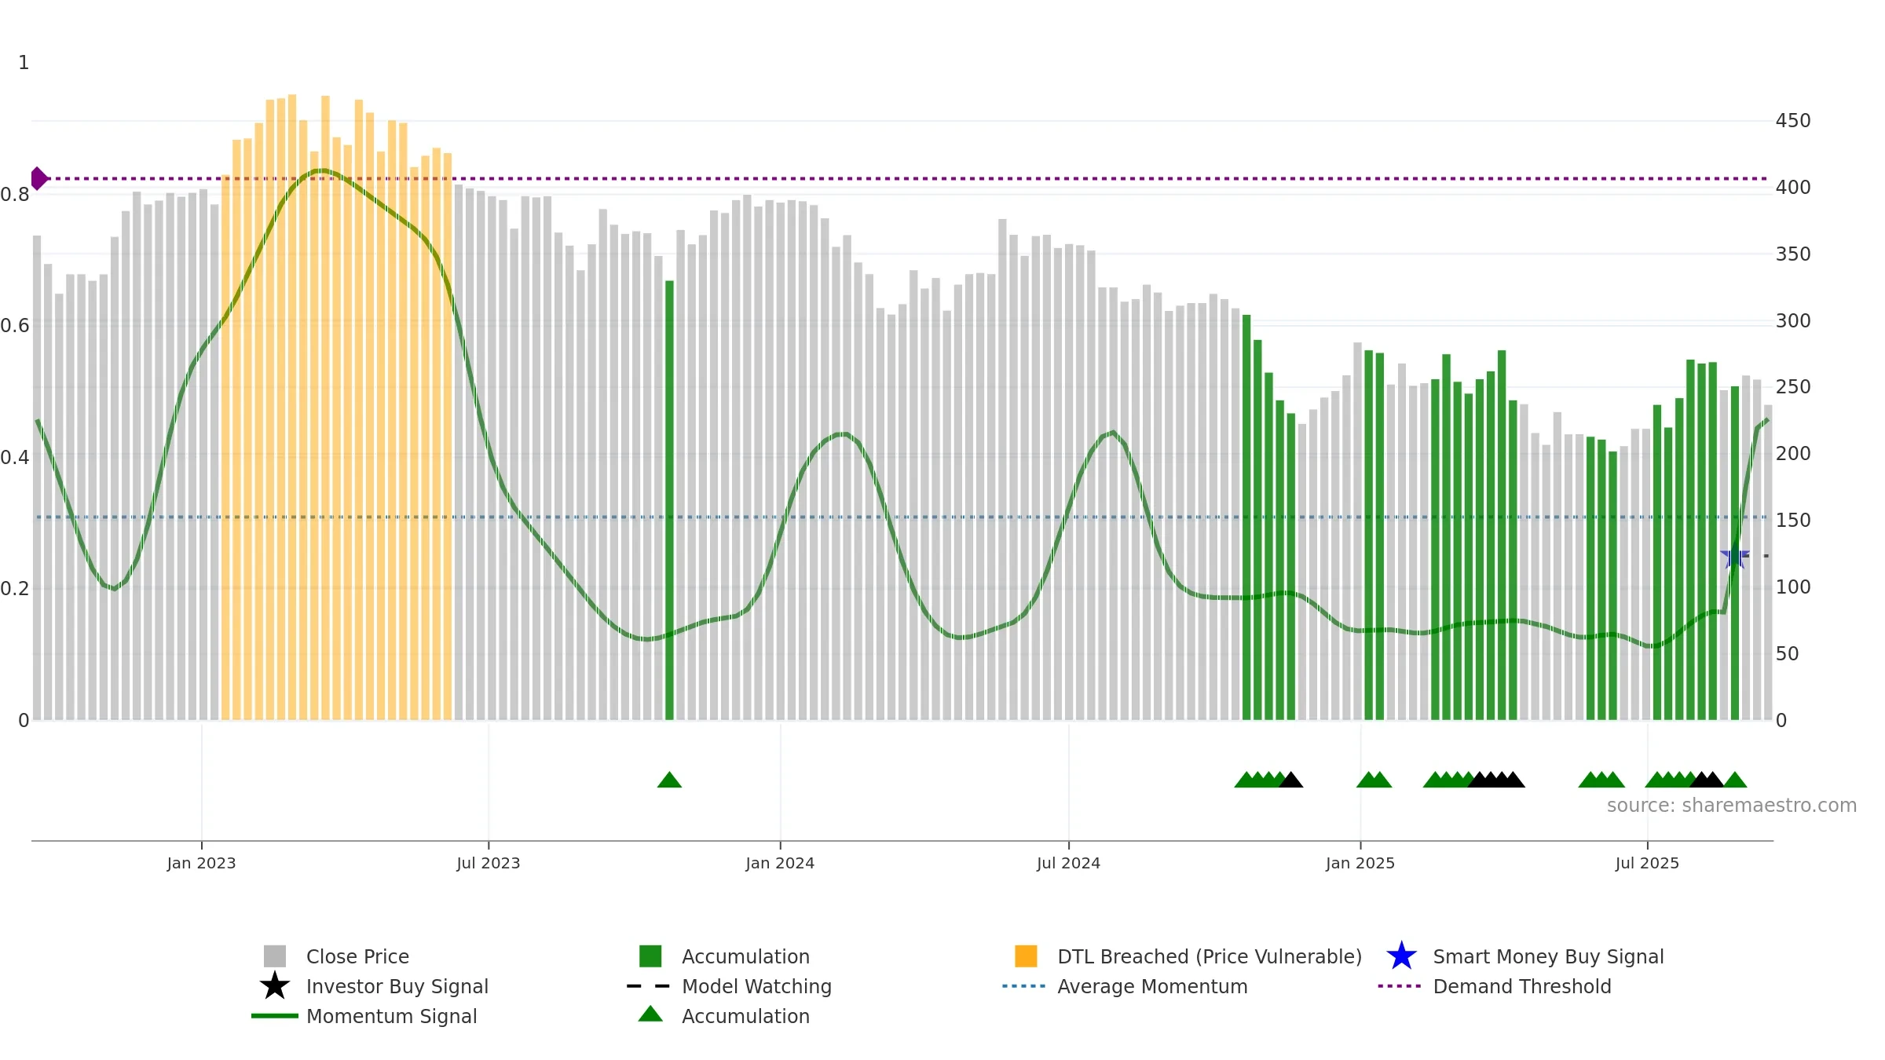Image resolution: width=1885 pixels, height=1060 pixels.
Task: Click the lone green triangle near late 2023
Action: point(669,780)
